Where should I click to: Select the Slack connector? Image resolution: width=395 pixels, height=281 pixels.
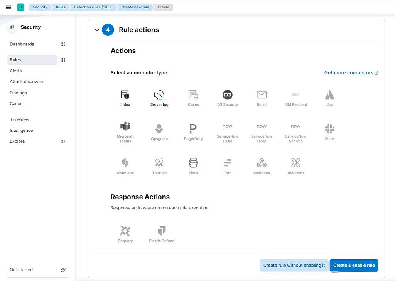[330, 133]
